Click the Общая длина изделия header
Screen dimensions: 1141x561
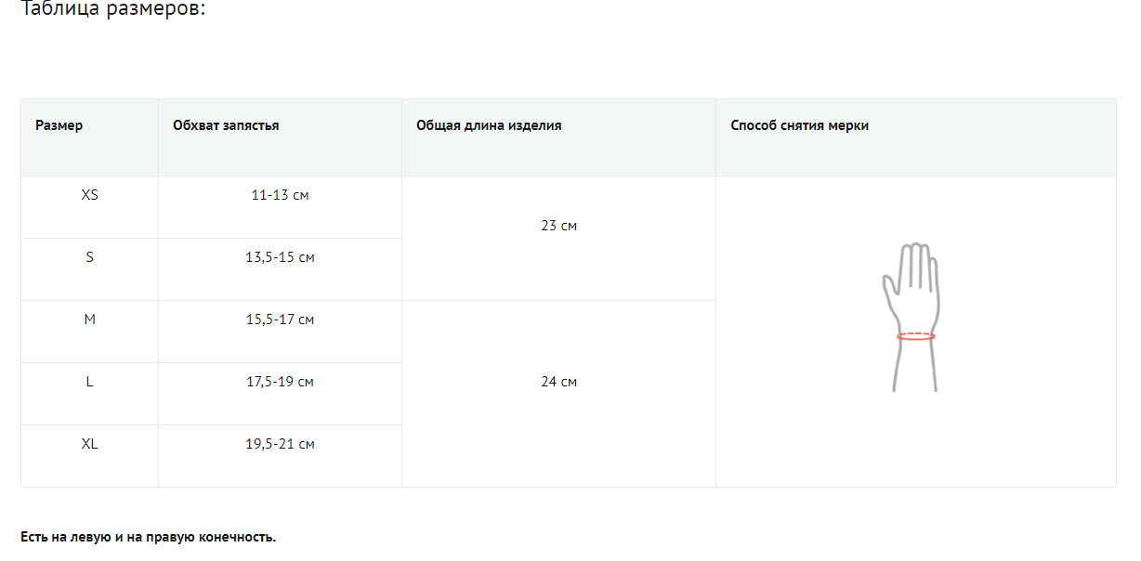pos(489,125)
